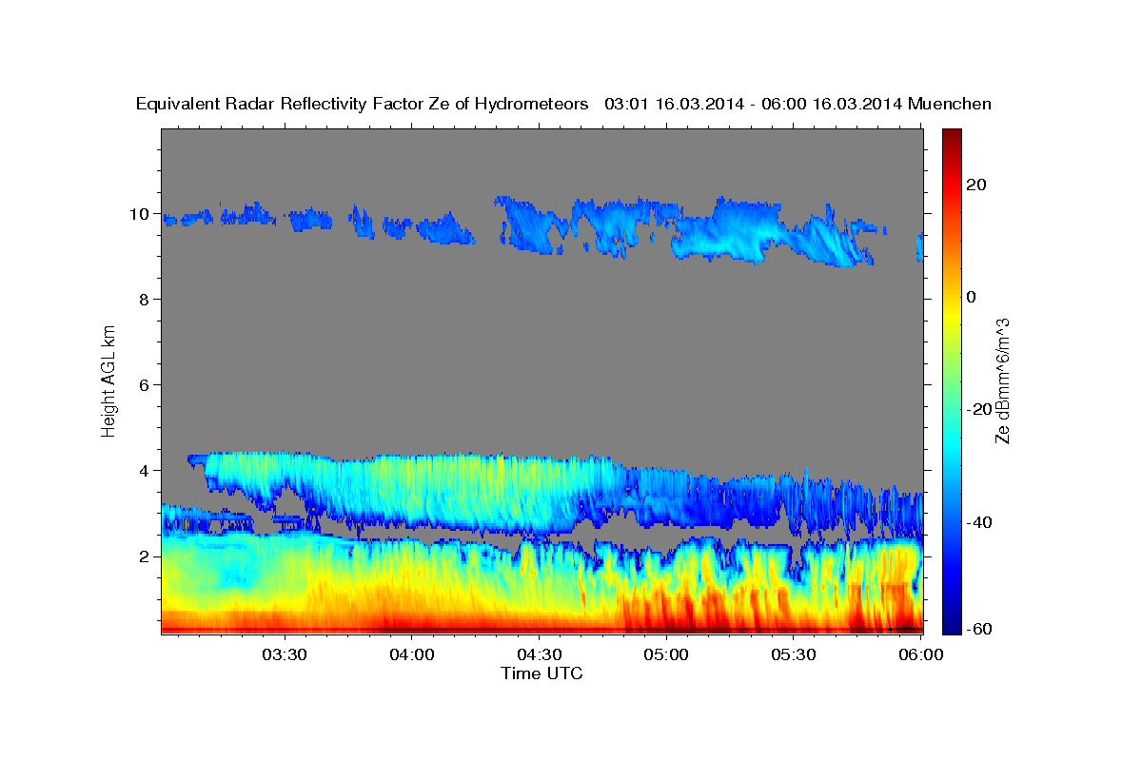Click the 06:00 time tick label
This screenshot has height=761, width=1142.
pyautogui.click(x=921, y=654)
